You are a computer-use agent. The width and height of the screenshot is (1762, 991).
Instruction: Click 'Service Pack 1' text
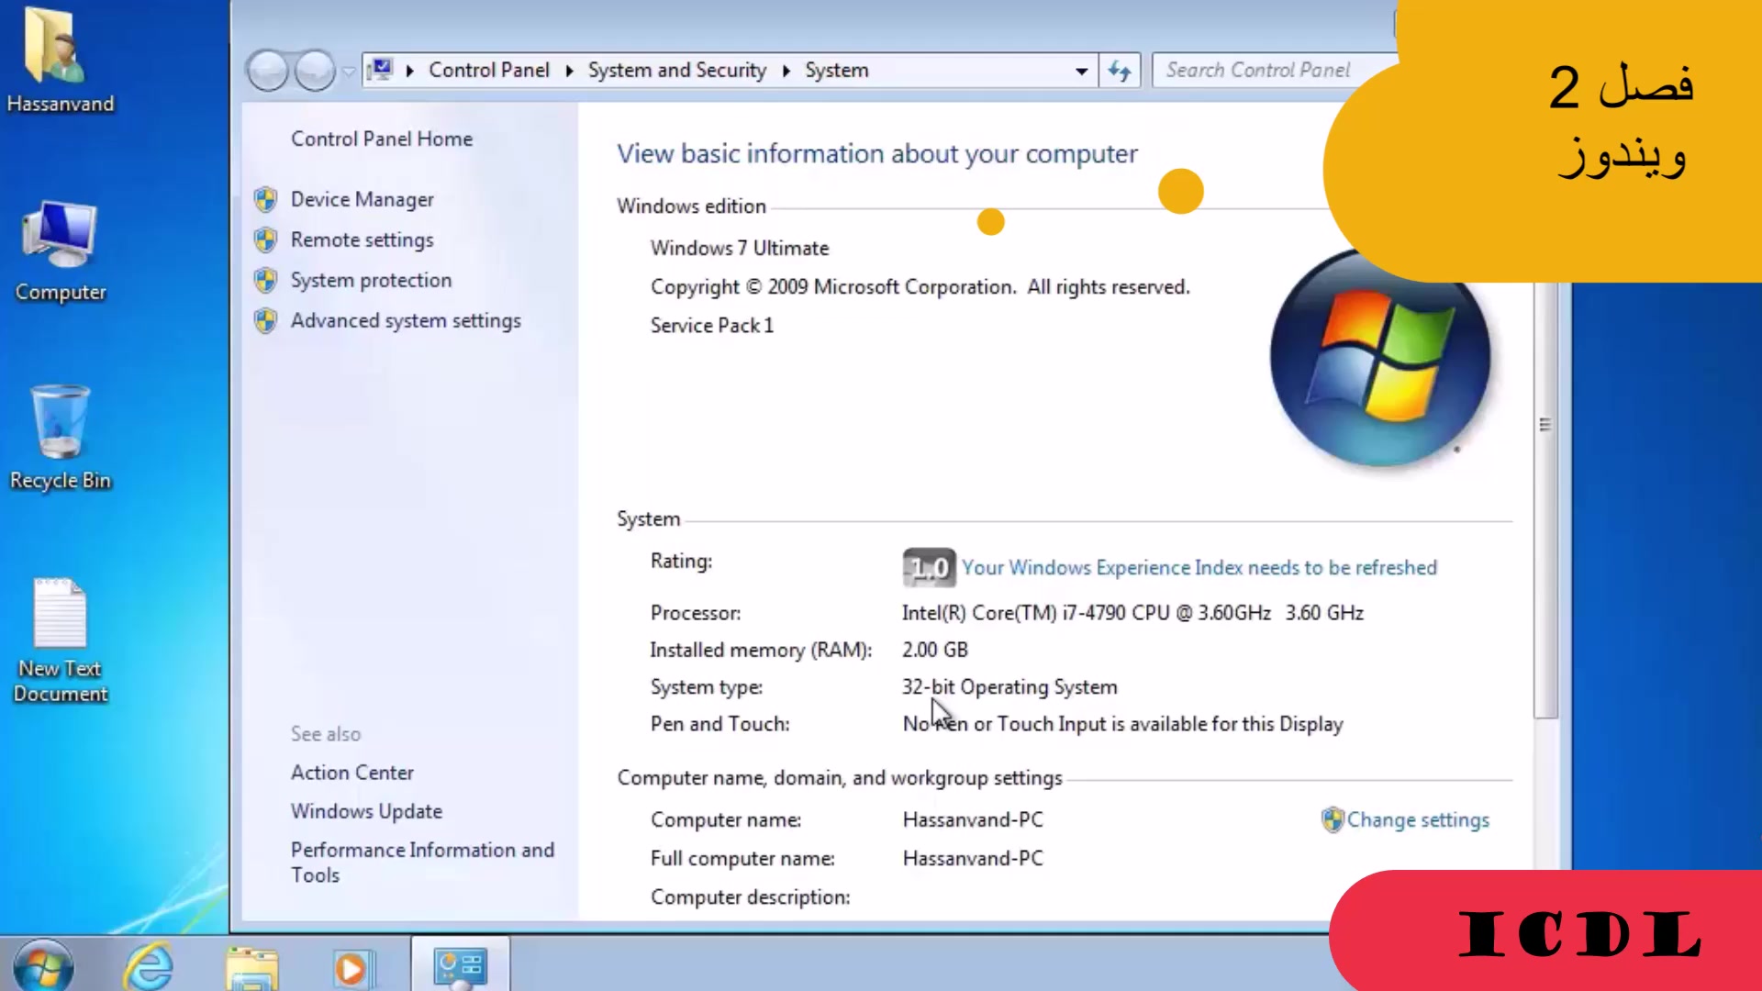tap(712, 325)
